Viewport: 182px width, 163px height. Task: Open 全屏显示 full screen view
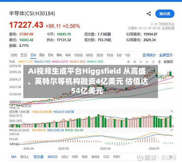coord(166,55)
